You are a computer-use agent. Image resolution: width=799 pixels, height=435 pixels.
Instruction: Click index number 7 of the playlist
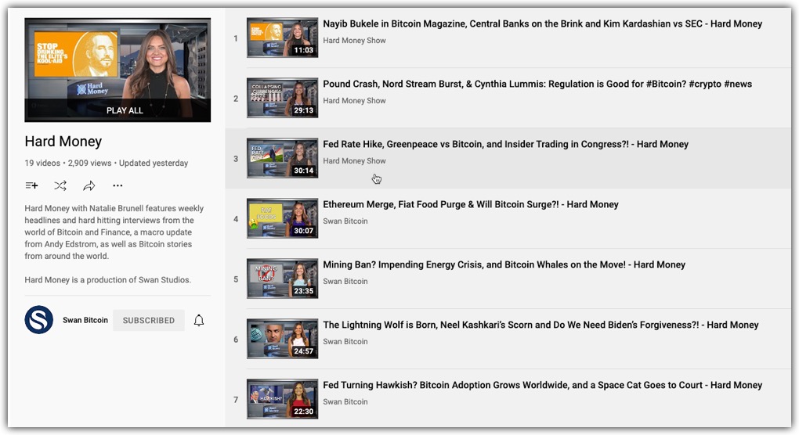(x=236, y=400)
